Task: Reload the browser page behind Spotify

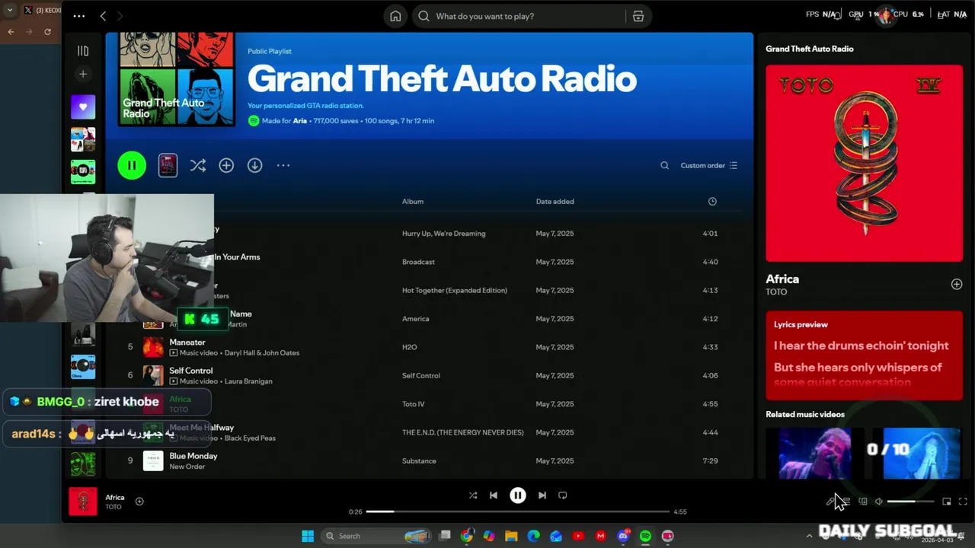Action: coord(47,31)
